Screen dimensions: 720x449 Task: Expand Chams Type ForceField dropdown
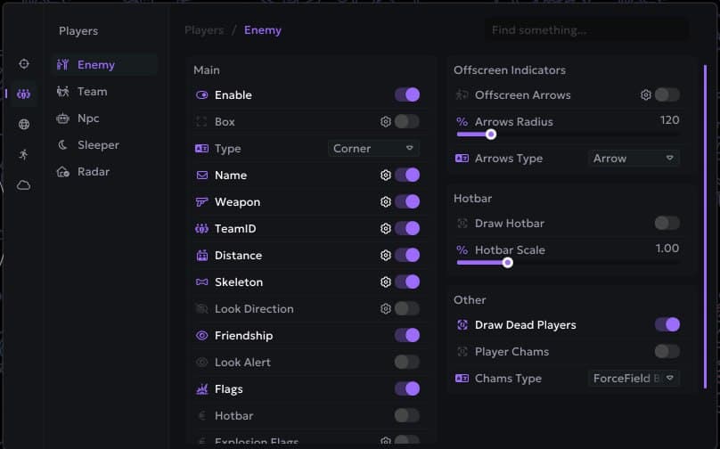point(634,379)
